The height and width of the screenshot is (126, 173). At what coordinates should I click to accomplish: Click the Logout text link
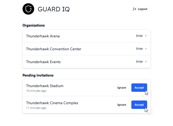coord(143,9)
